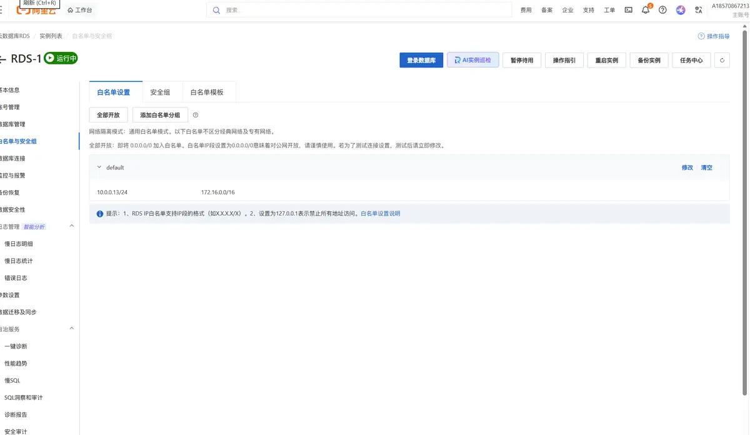This screenshot has height=435, width=750.
Task: Open 错误日志 in the sidebar
Action: 16,278
